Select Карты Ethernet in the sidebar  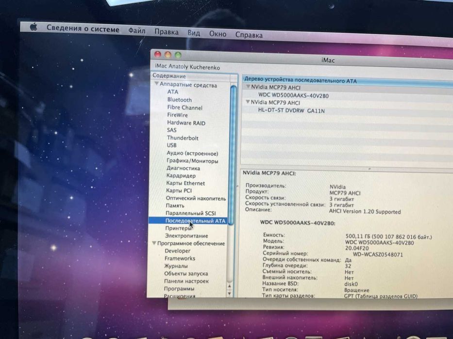tap(185, 184)
